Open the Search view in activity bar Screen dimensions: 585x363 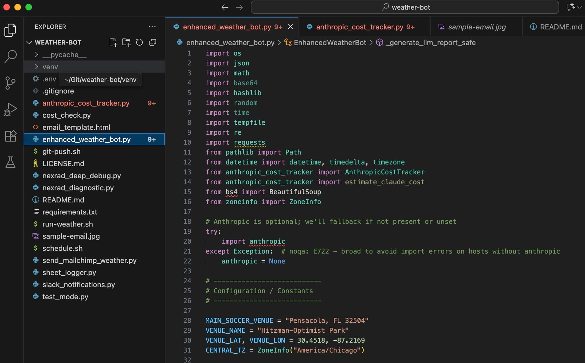11,57
